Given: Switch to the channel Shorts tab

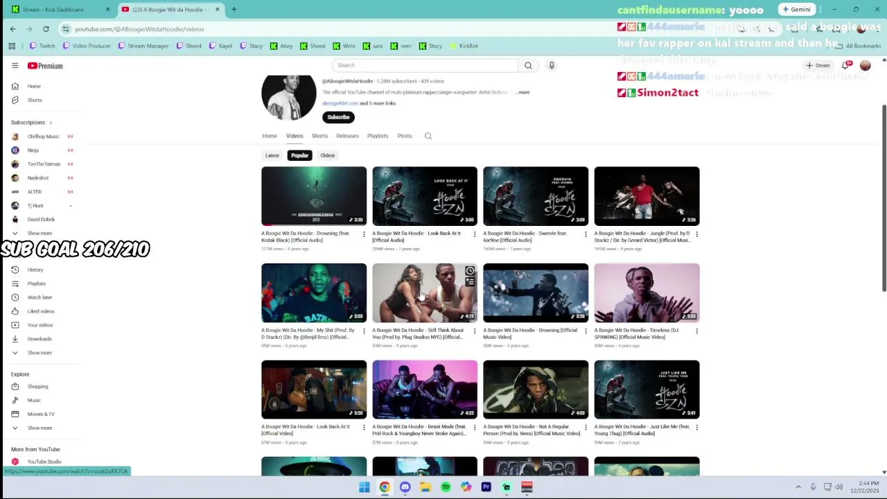Looking at the screenshot, I should tap(319, 136).
